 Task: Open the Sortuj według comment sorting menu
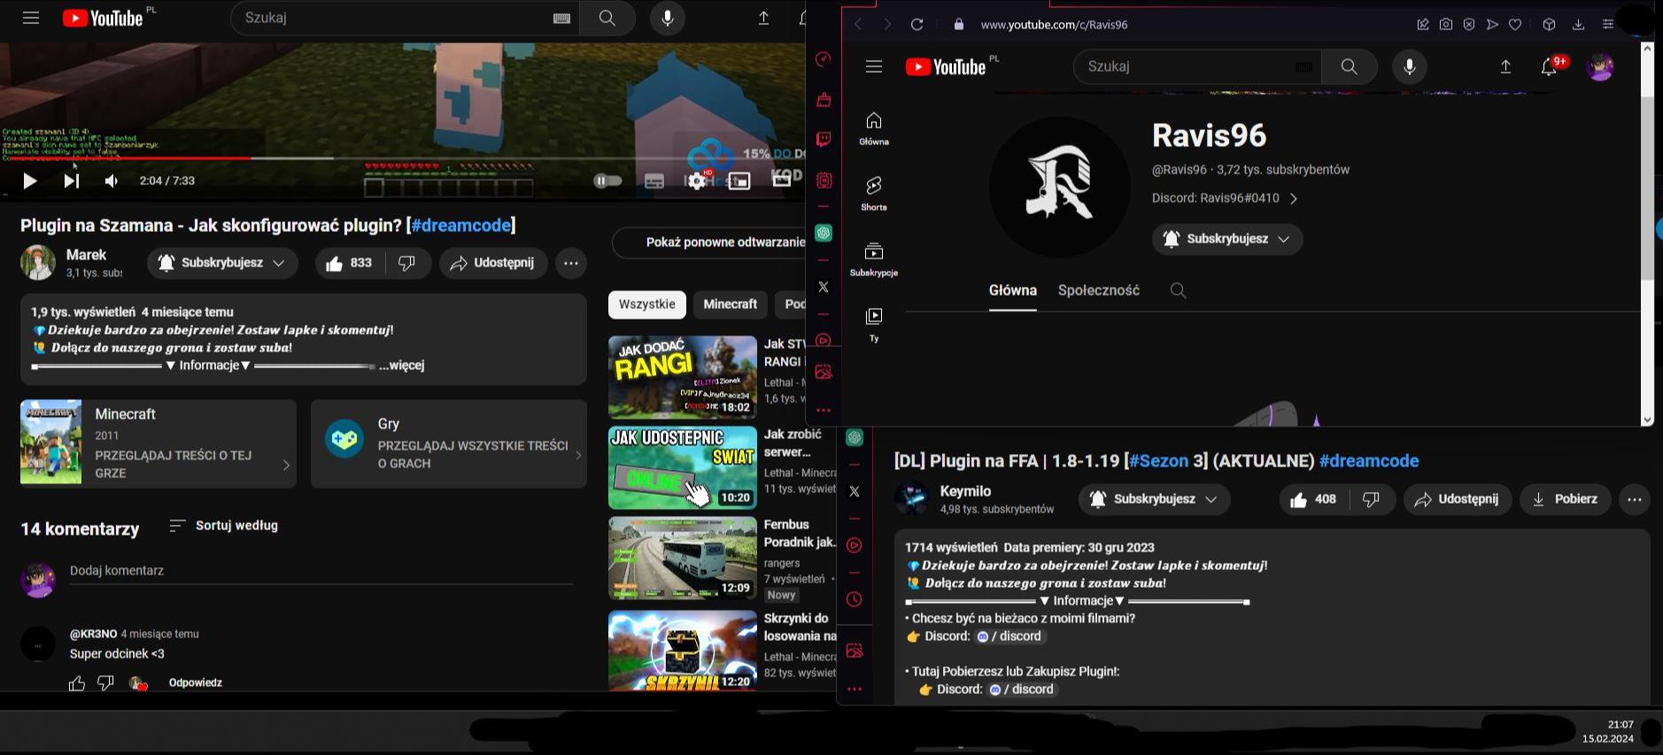tap(223, 526)
